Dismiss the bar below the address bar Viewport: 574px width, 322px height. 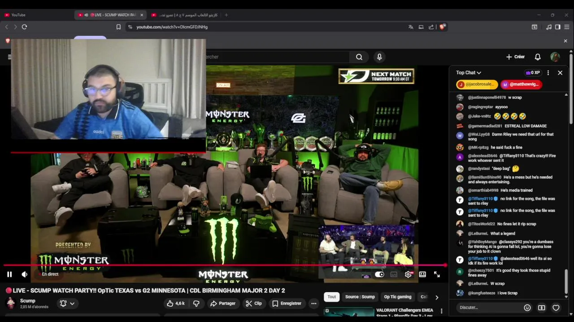(x=565, y=41)
